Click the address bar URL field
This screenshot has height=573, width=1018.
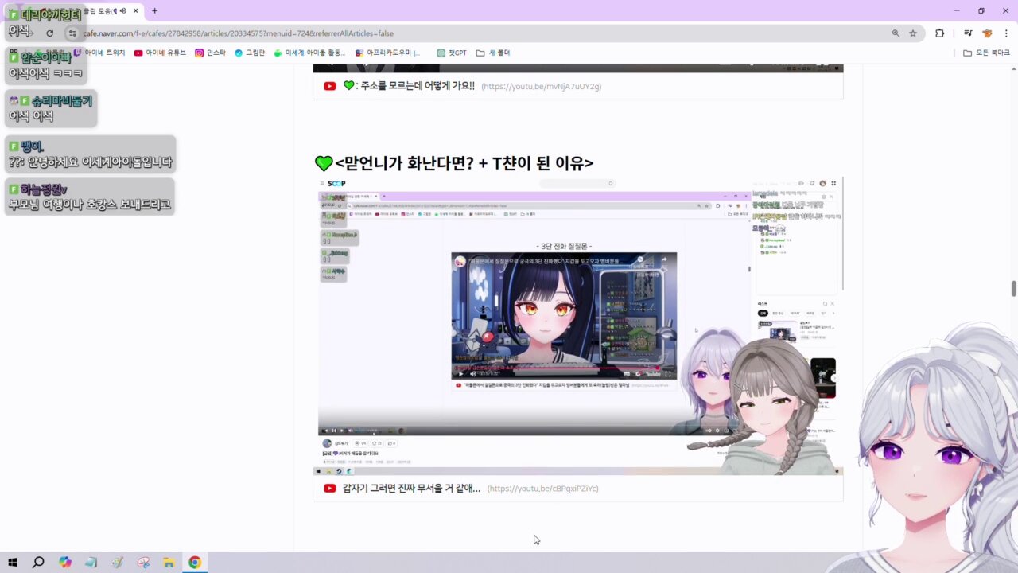[477, 33]
